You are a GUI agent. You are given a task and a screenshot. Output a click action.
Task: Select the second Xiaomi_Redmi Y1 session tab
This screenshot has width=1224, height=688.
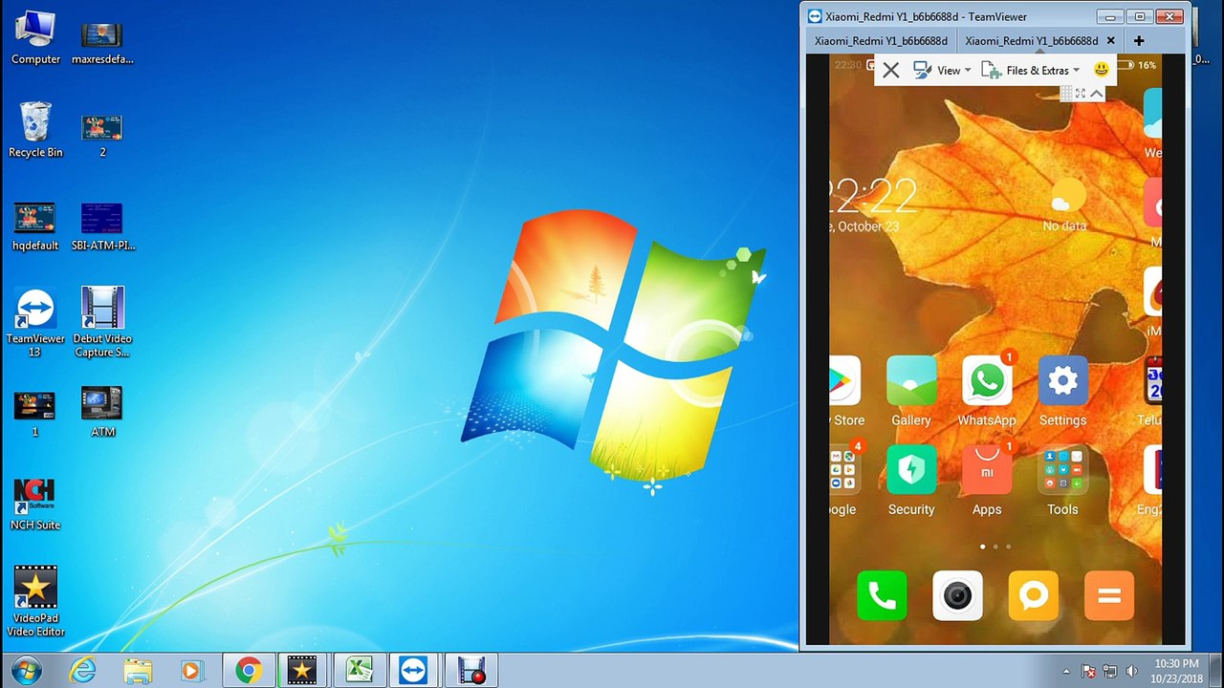pos(1031,41)
